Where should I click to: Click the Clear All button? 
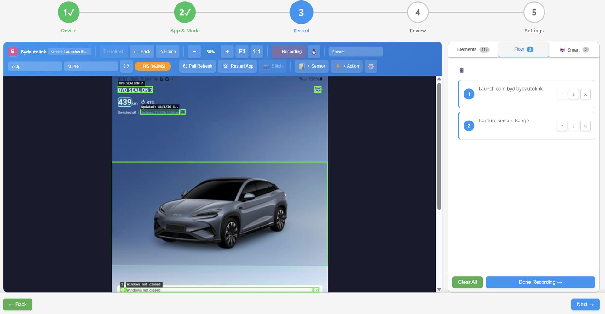tap(467, 282)
